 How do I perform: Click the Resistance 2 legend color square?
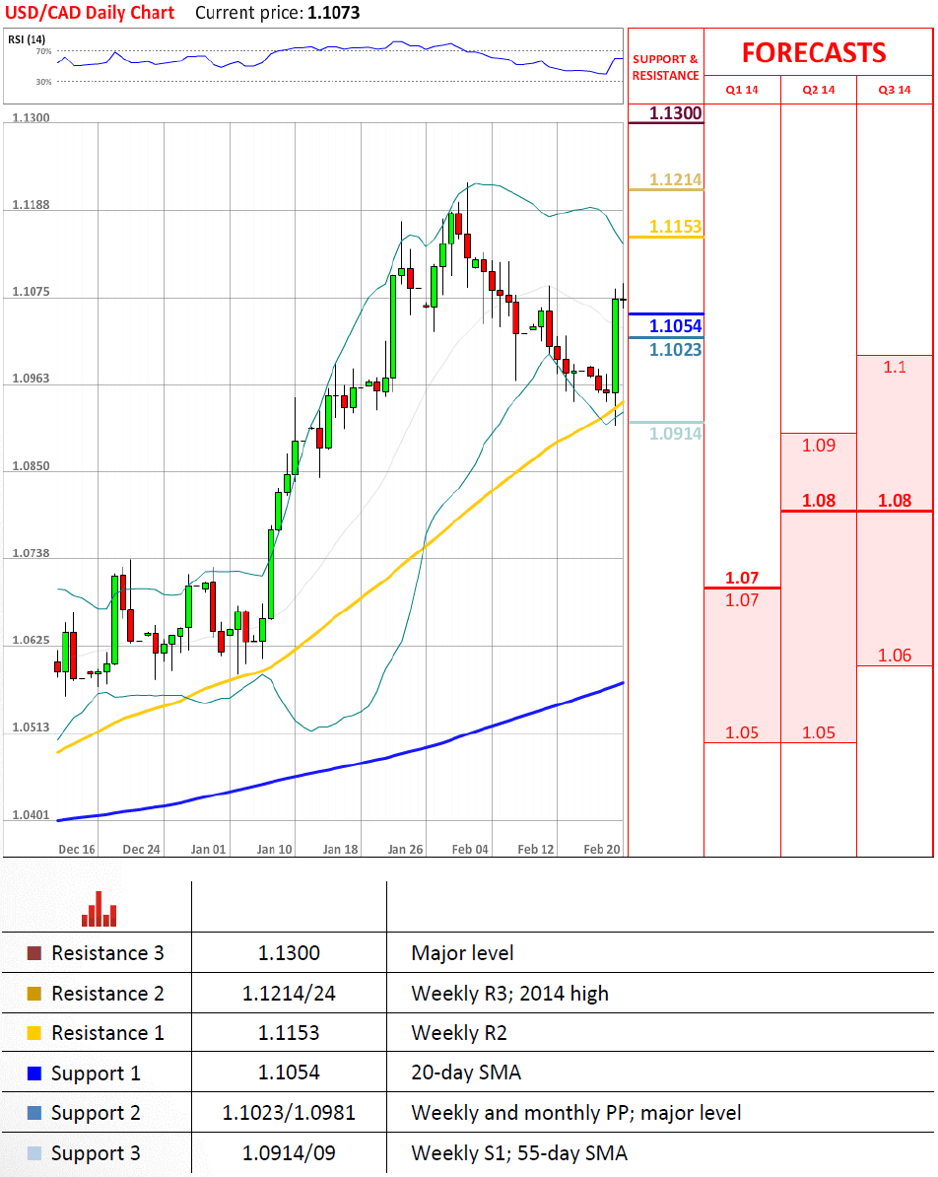34,994
